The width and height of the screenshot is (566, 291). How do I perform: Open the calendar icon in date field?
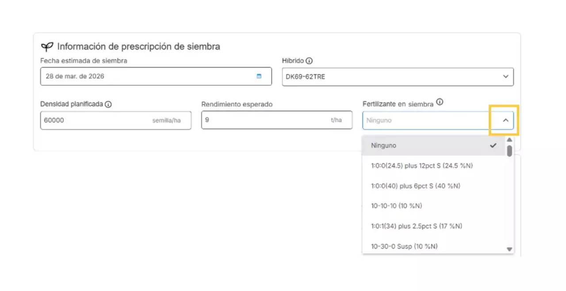point(259,76)
